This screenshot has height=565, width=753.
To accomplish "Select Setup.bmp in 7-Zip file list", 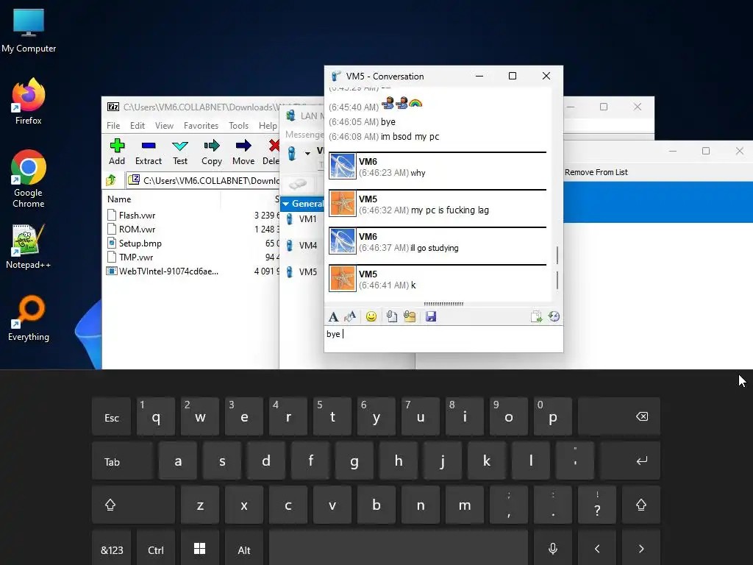I will pyautogui.click(x=140, y=243).
